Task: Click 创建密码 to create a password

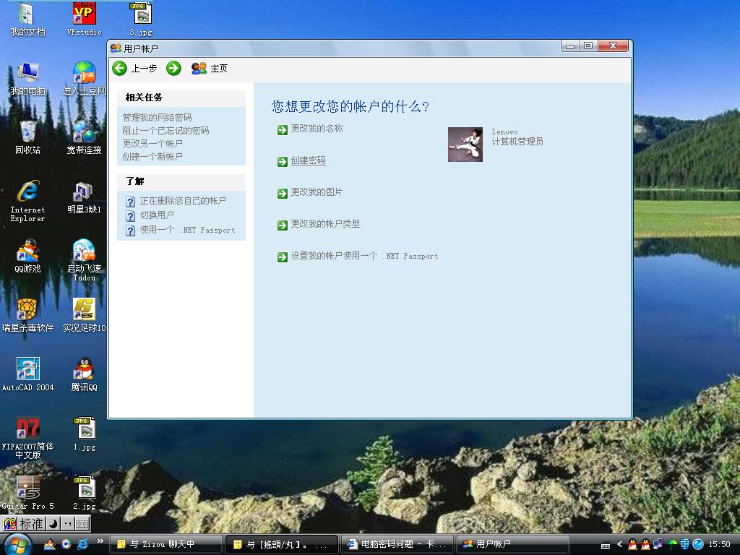Action: (x=308, y=160)
